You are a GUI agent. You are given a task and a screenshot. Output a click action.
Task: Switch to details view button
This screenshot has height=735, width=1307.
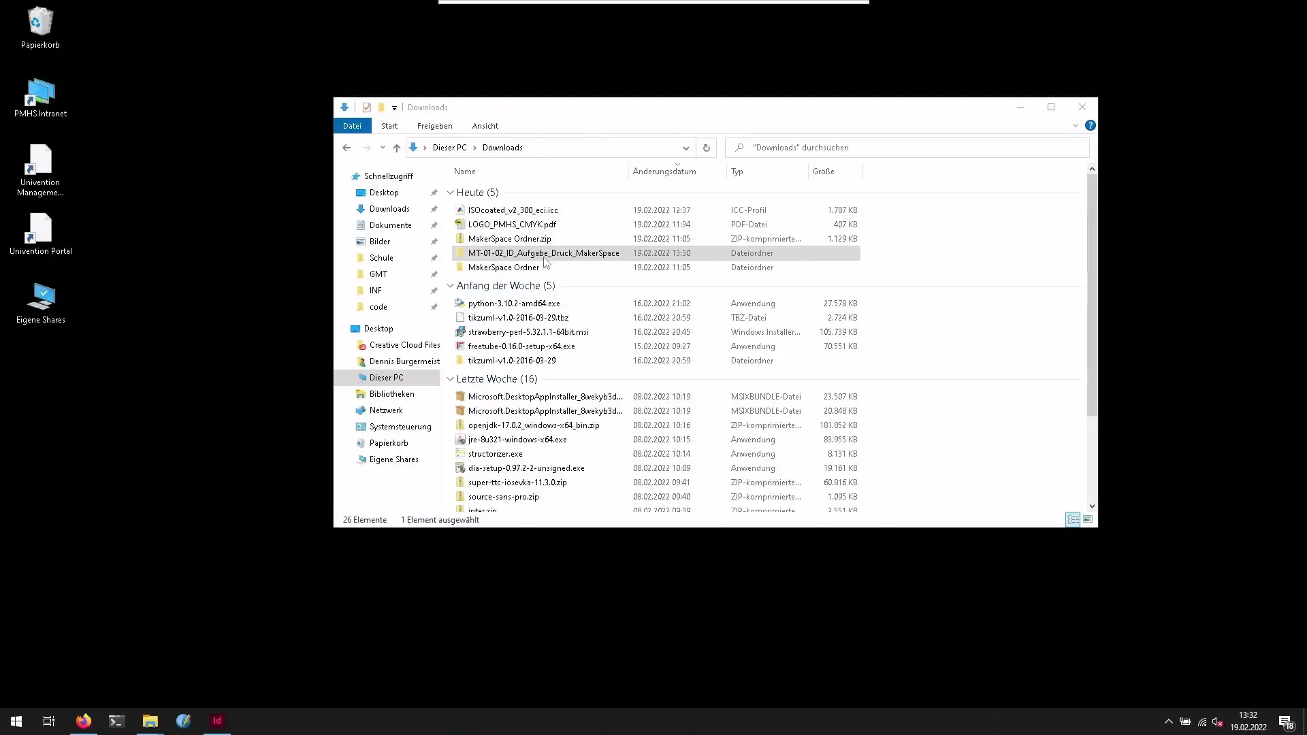pos(1073,520)
